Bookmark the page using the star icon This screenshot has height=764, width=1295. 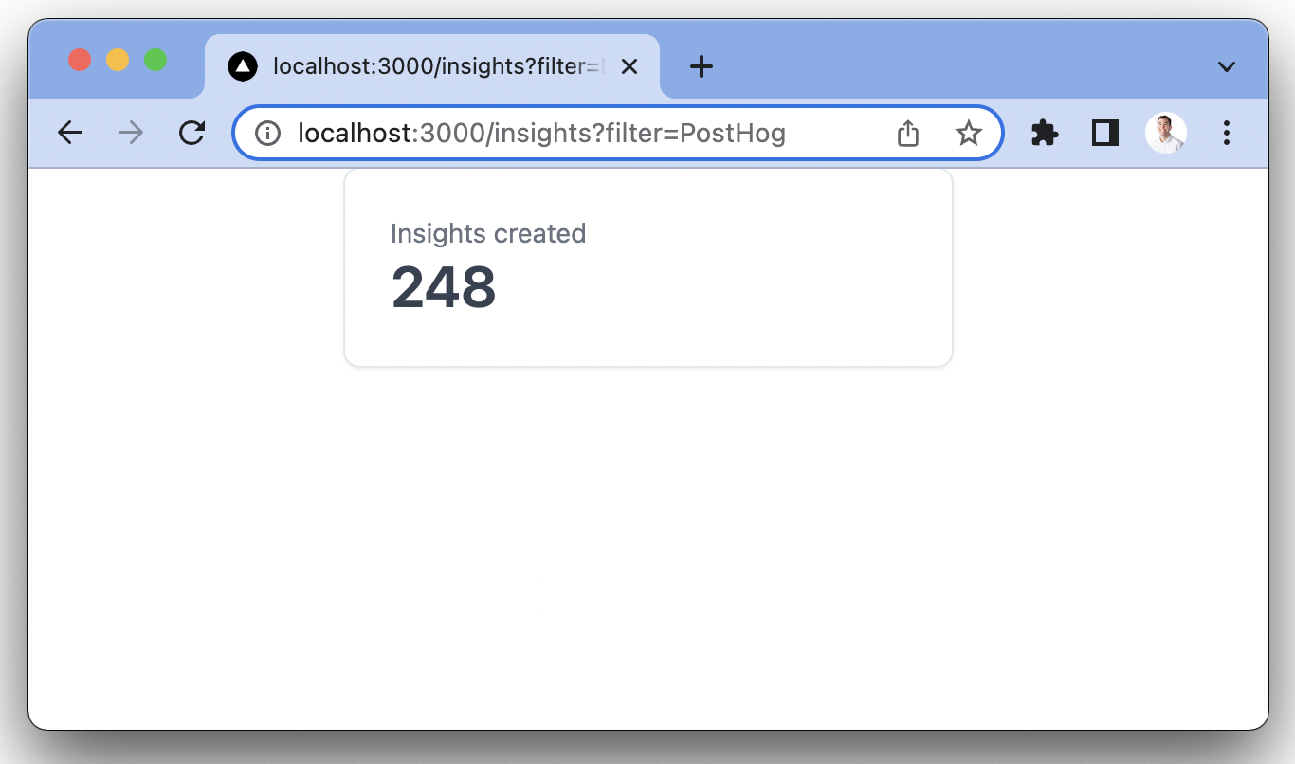[x=968, y=133]
